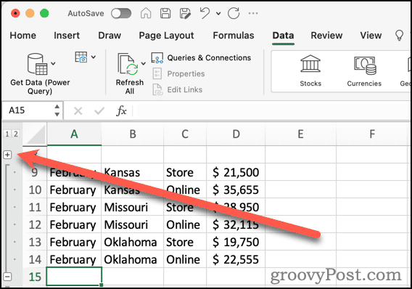Open the Refresh All dropdown arrow

tap(143, 63)
